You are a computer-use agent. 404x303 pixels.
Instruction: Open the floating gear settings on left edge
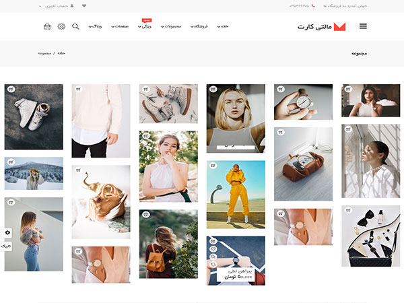(7, 232)
